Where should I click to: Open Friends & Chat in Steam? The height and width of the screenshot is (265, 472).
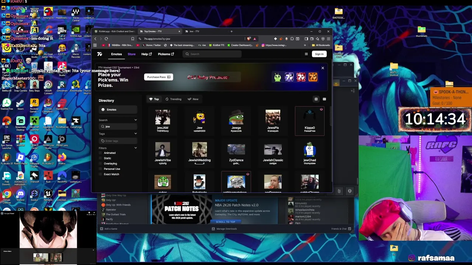pos(341,229)
